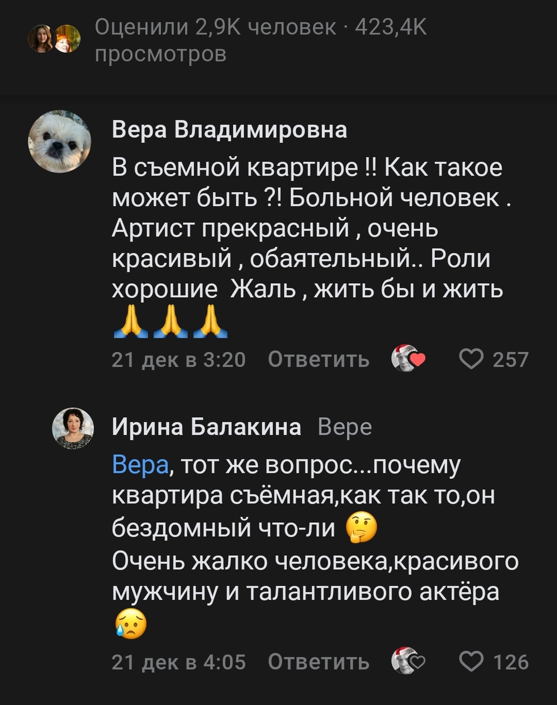Open the blue Вера mention link
Image resolution: width=557 pixels, height=705 pixels.
133,465
